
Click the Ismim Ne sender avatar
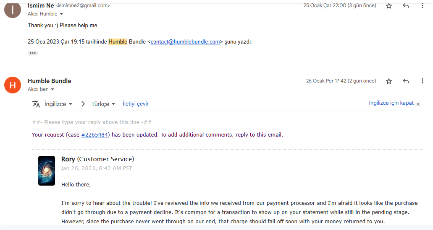13,10
